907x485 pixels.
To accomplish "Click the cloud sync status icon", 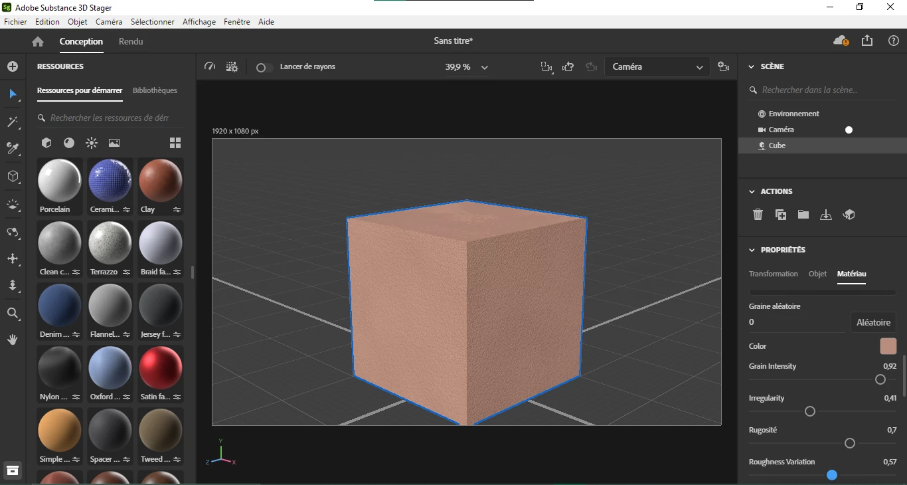I will point(841,41).
